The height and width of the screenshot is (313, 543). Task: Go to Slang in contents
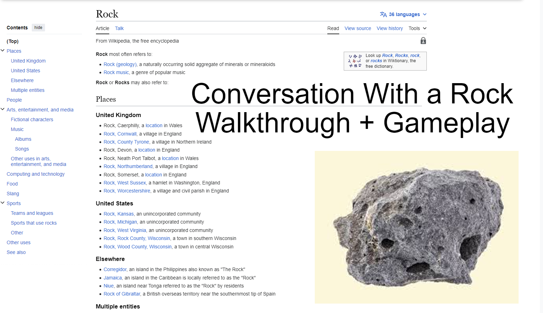pyautogui.click(x=13, y=194)
